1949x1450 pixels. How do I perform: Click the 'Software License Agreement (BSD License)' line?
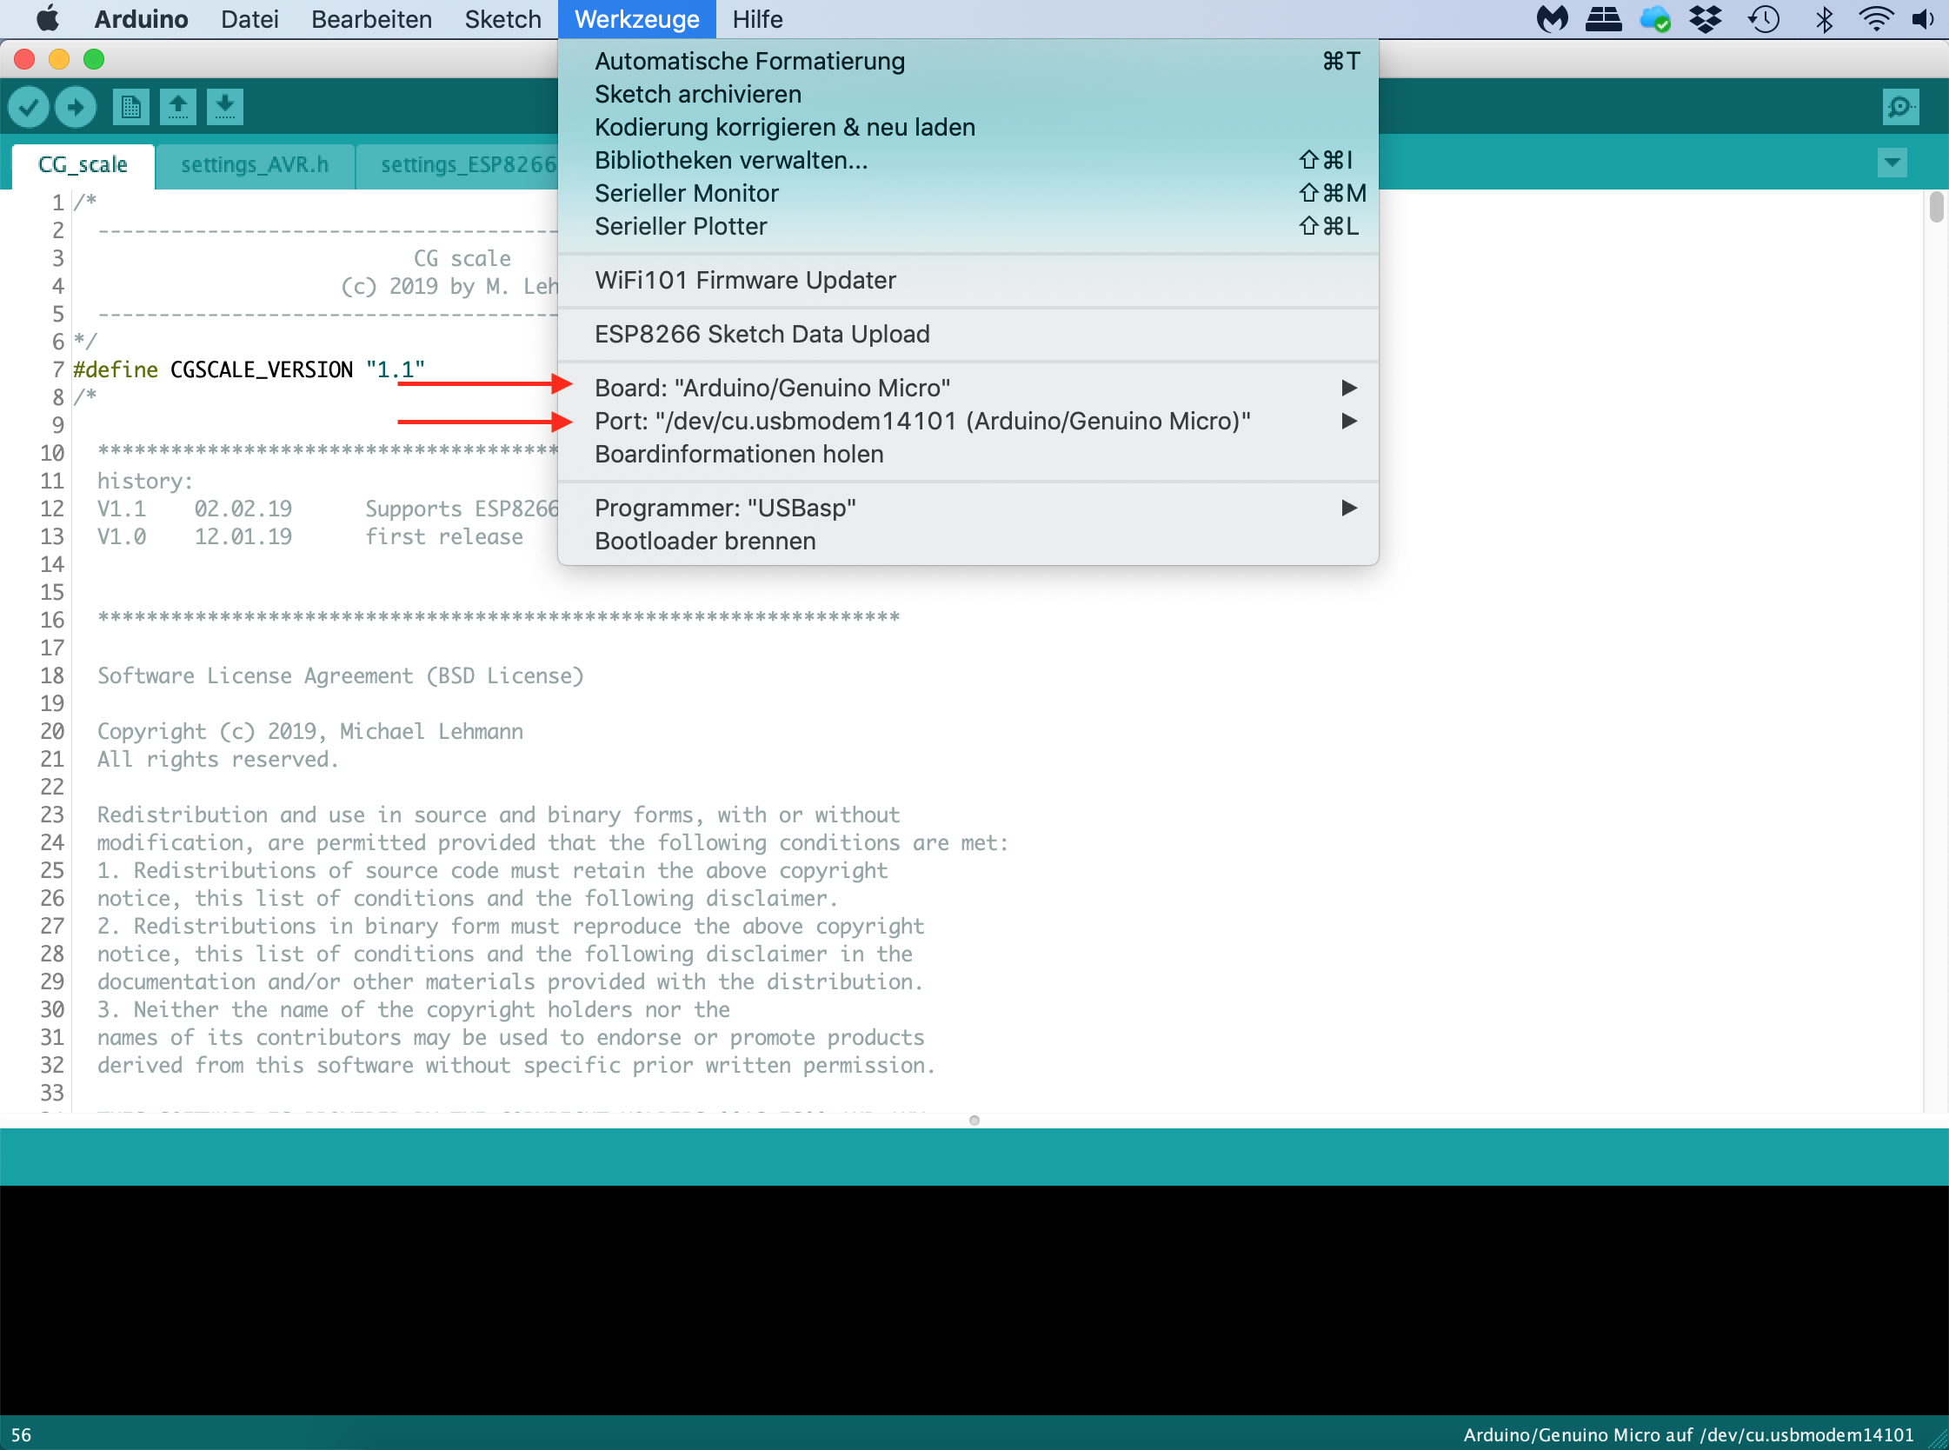pos(341,675)
